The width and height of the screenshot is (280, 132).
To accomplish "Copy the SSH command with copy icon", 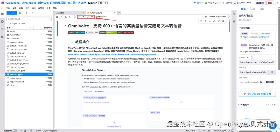I will 261,82.
